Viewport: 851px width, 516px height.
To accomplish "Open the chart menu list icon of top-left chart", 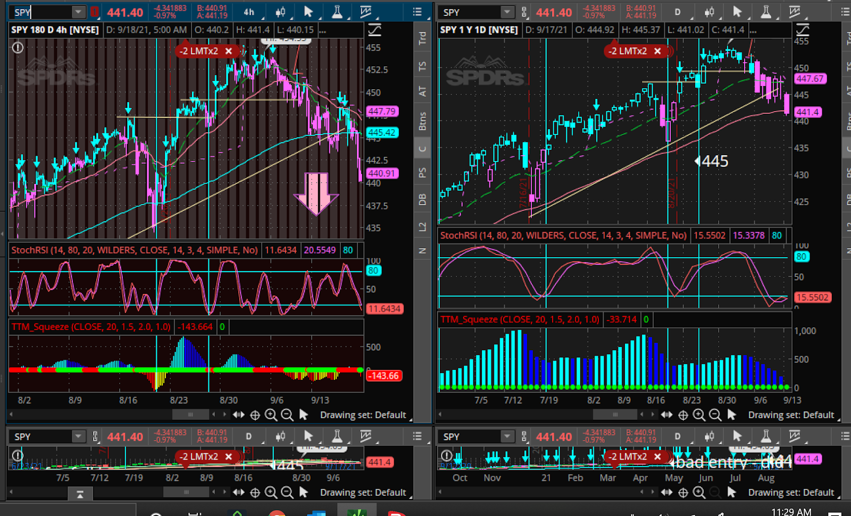I will 418,12.
